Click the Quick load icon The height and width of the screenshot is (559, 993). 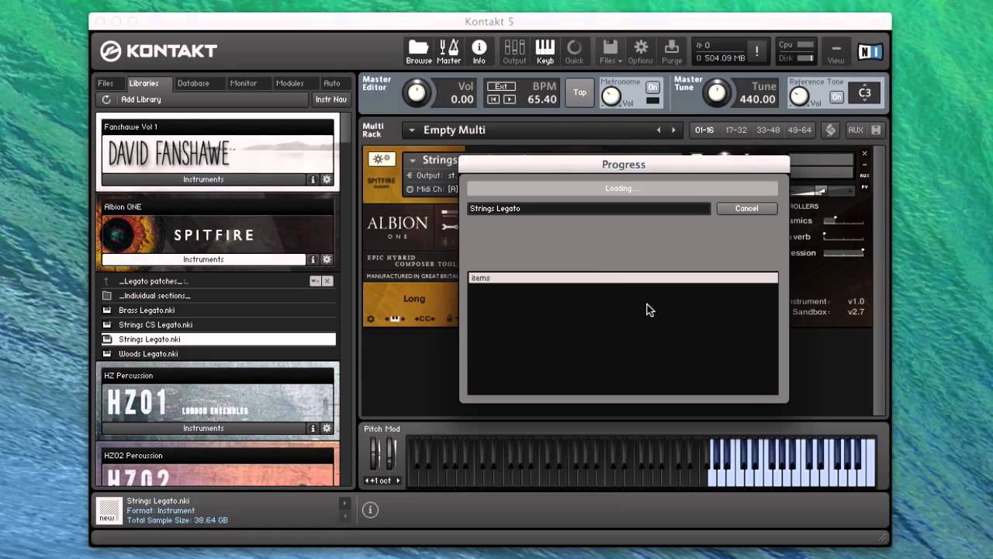[x=574, y=52]
